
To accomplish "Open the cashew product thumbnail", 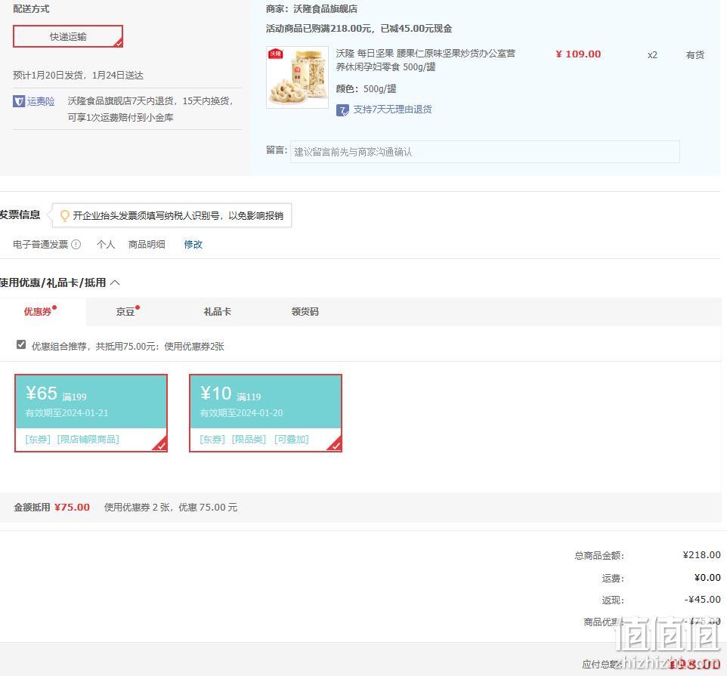I will [x=297, y=77].
